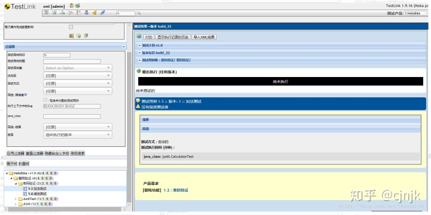Collapse the 版本标识 build_22 section

pos(139,53)
